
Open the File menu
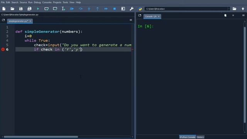coord(3,2)
